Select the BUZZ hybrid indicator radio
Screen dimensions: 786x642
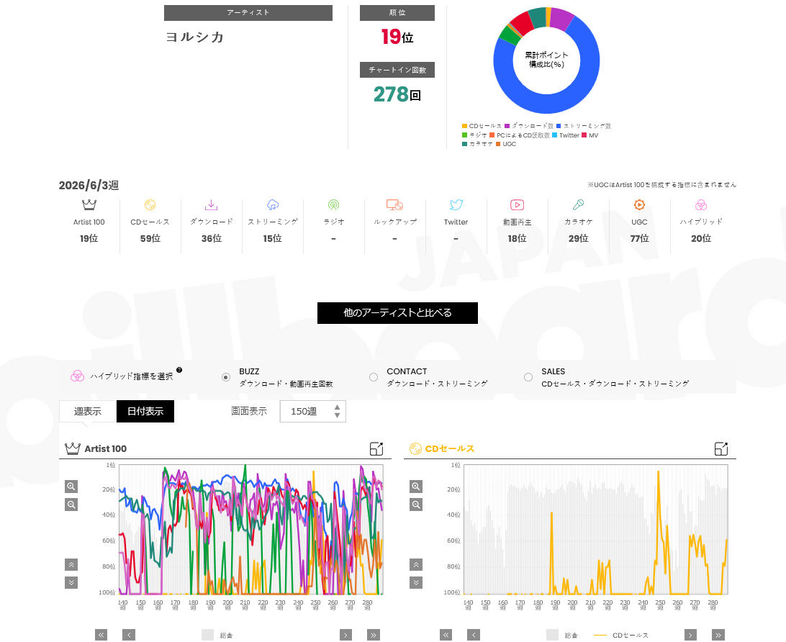click(x=226, y=377)
